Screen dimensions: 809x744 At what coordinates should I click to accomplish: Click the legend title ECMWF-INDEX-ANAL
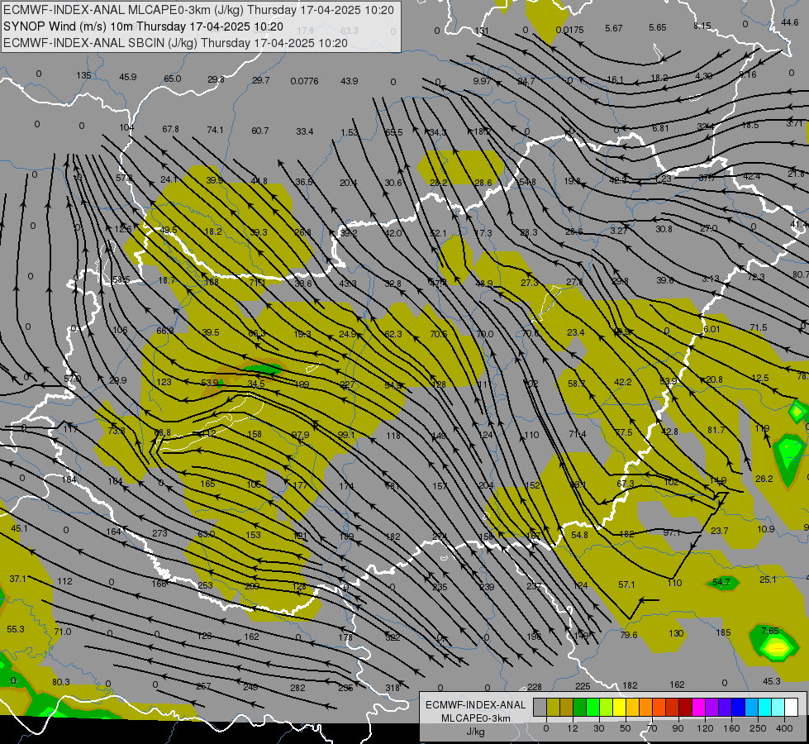click(x=476, y=705)
